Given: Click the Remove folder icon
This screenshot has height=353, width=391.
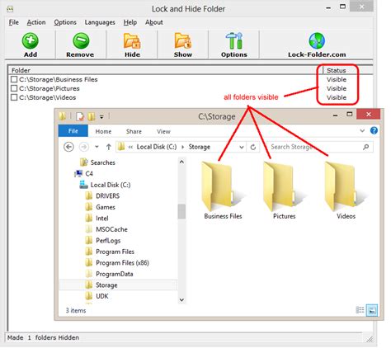Looking at the screenshot, I should 81,40.
